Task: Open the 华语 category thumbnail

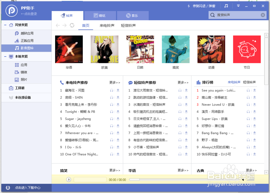Action: [69, 49]
